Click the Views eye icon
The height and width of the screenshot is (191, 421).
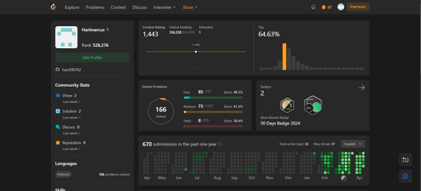(x=58, y=95)
